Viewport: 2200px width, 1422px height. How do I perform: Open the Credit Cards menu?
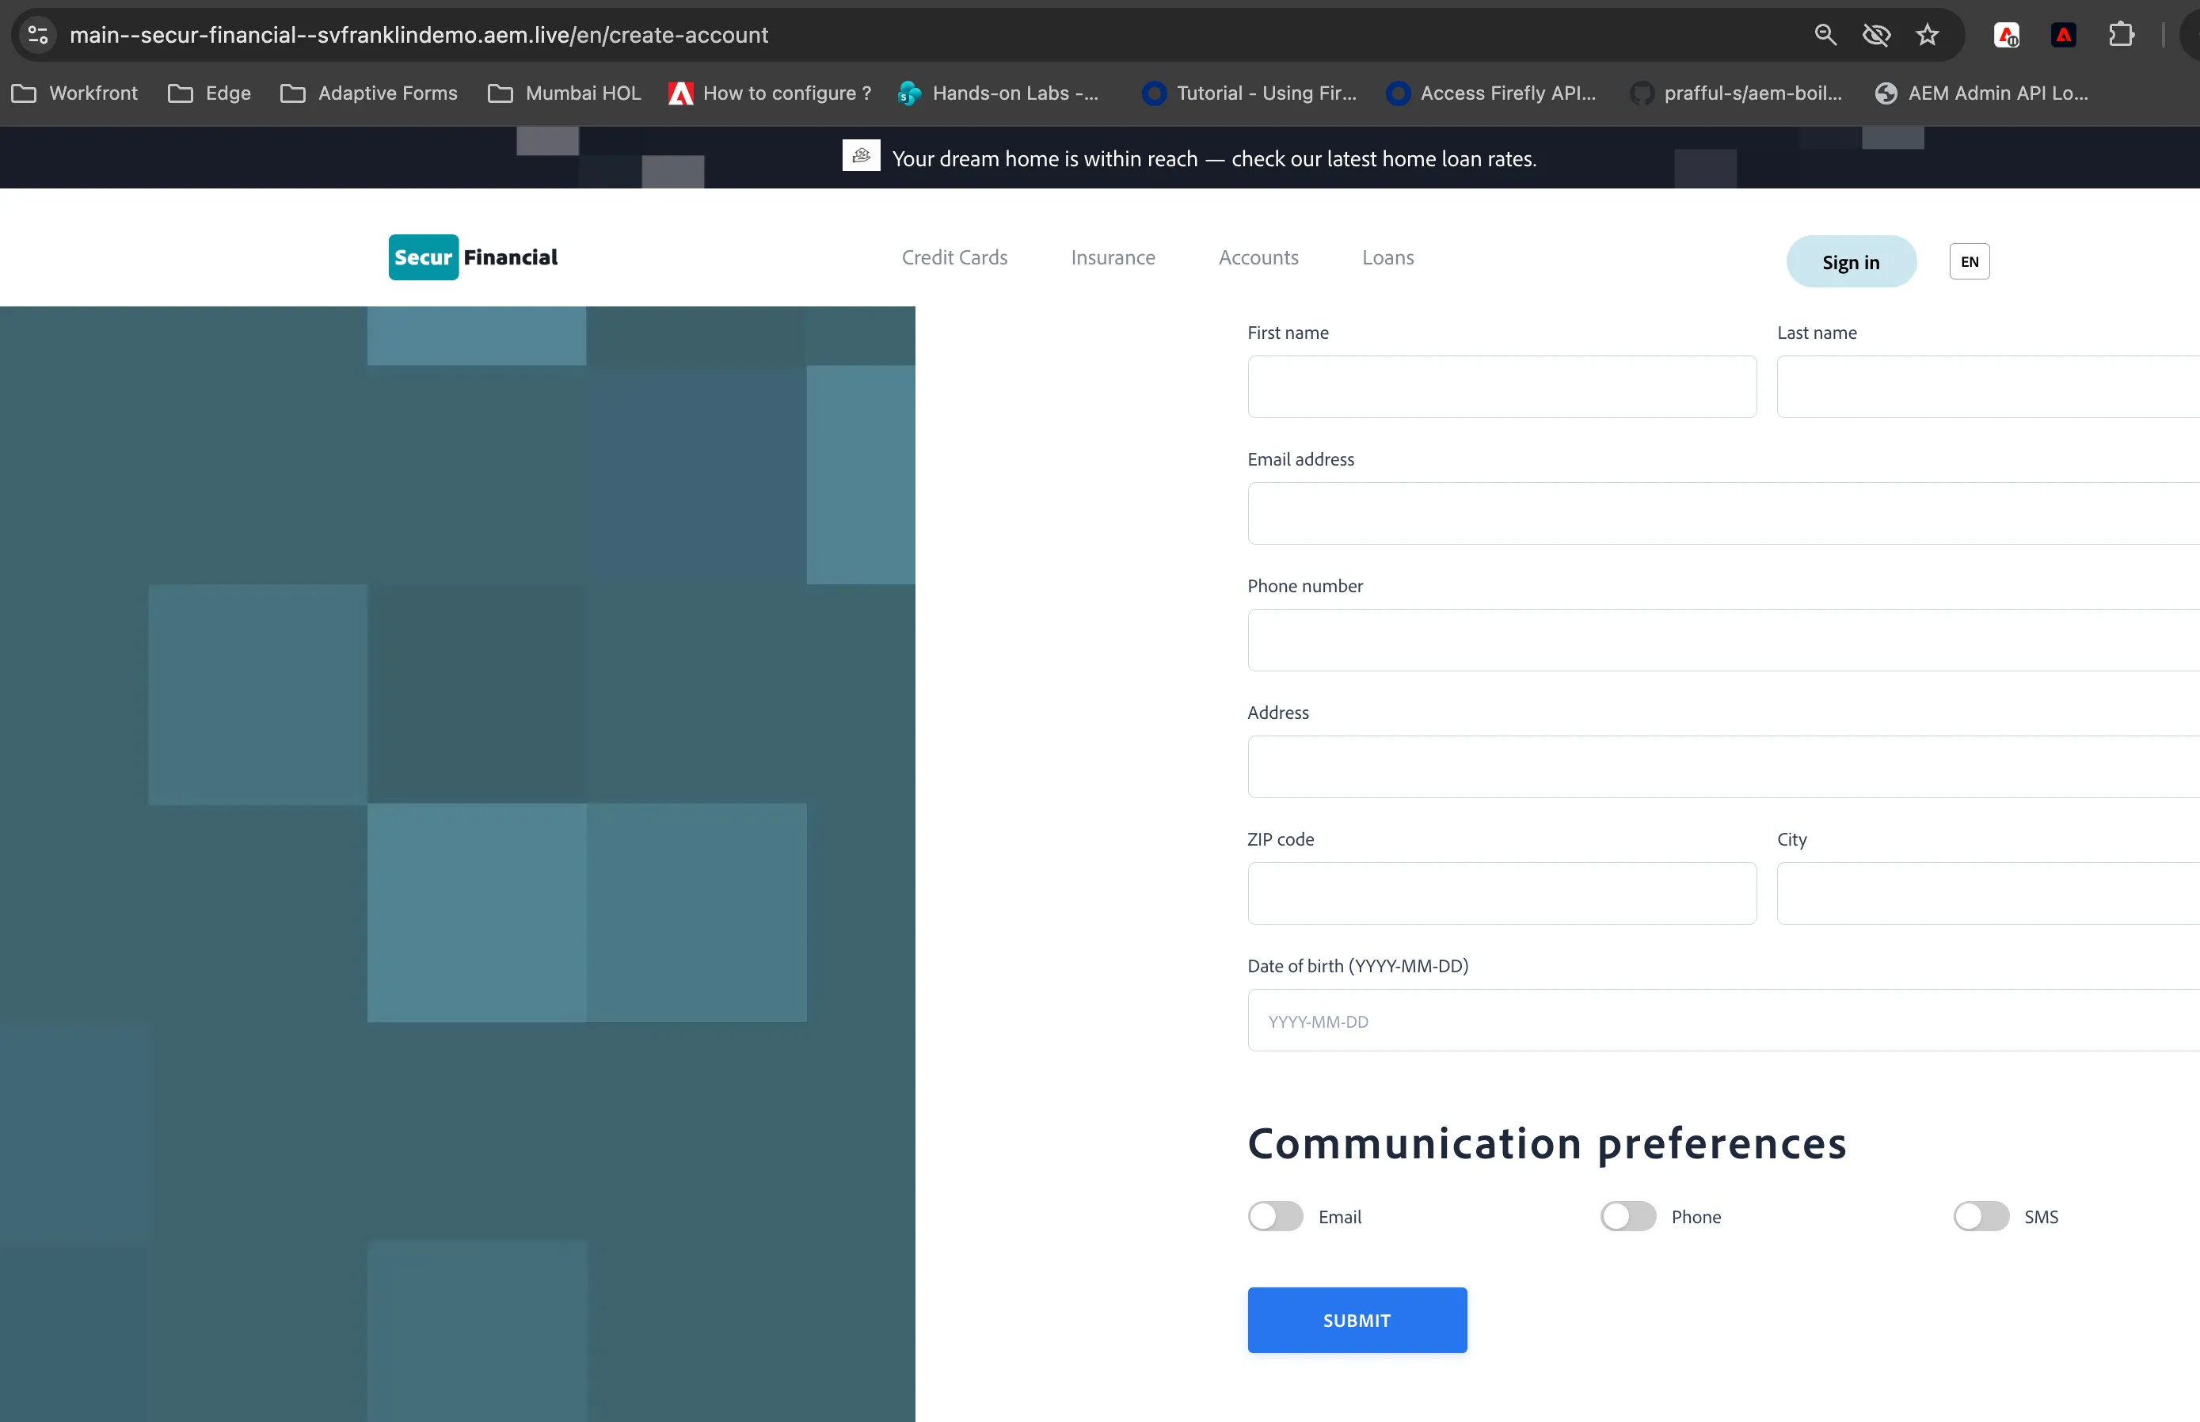(954, 257)
